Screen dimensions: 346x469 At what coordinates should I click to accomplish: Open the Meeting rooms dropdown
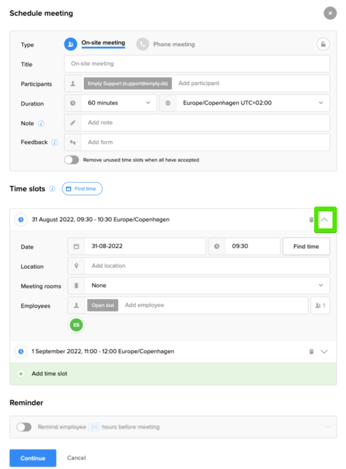pos(207,286)
